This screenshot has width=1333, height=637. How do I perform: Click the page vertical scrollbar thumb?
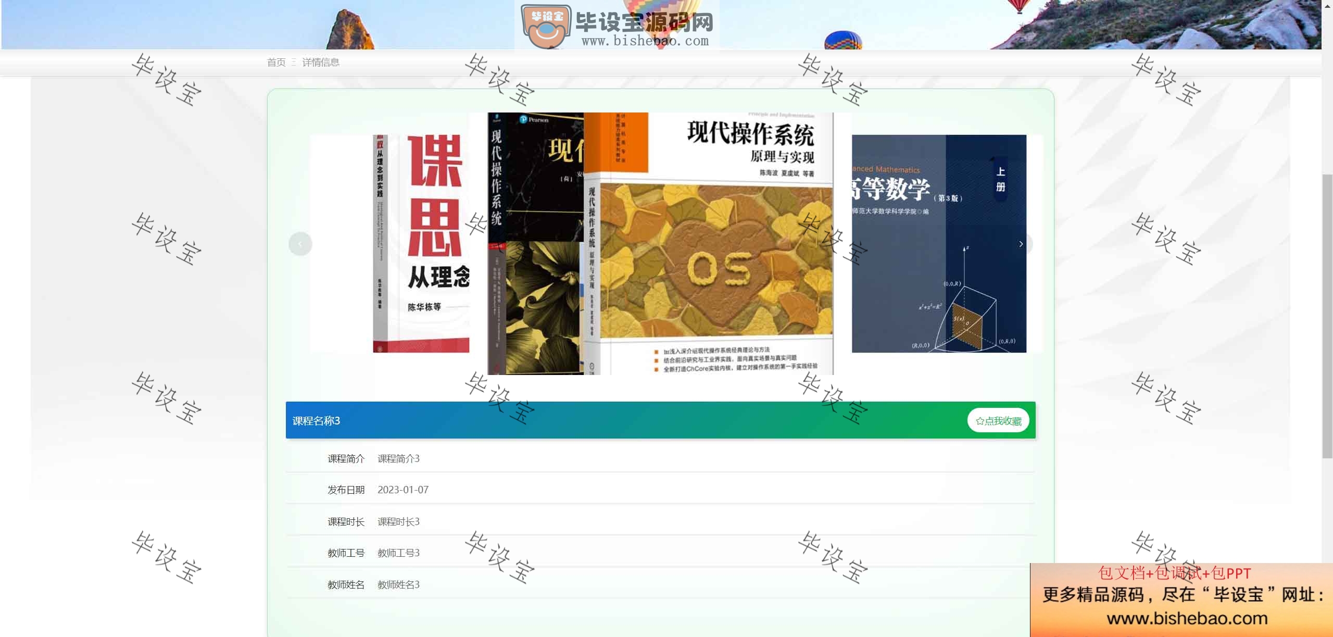pos(1327,316)
